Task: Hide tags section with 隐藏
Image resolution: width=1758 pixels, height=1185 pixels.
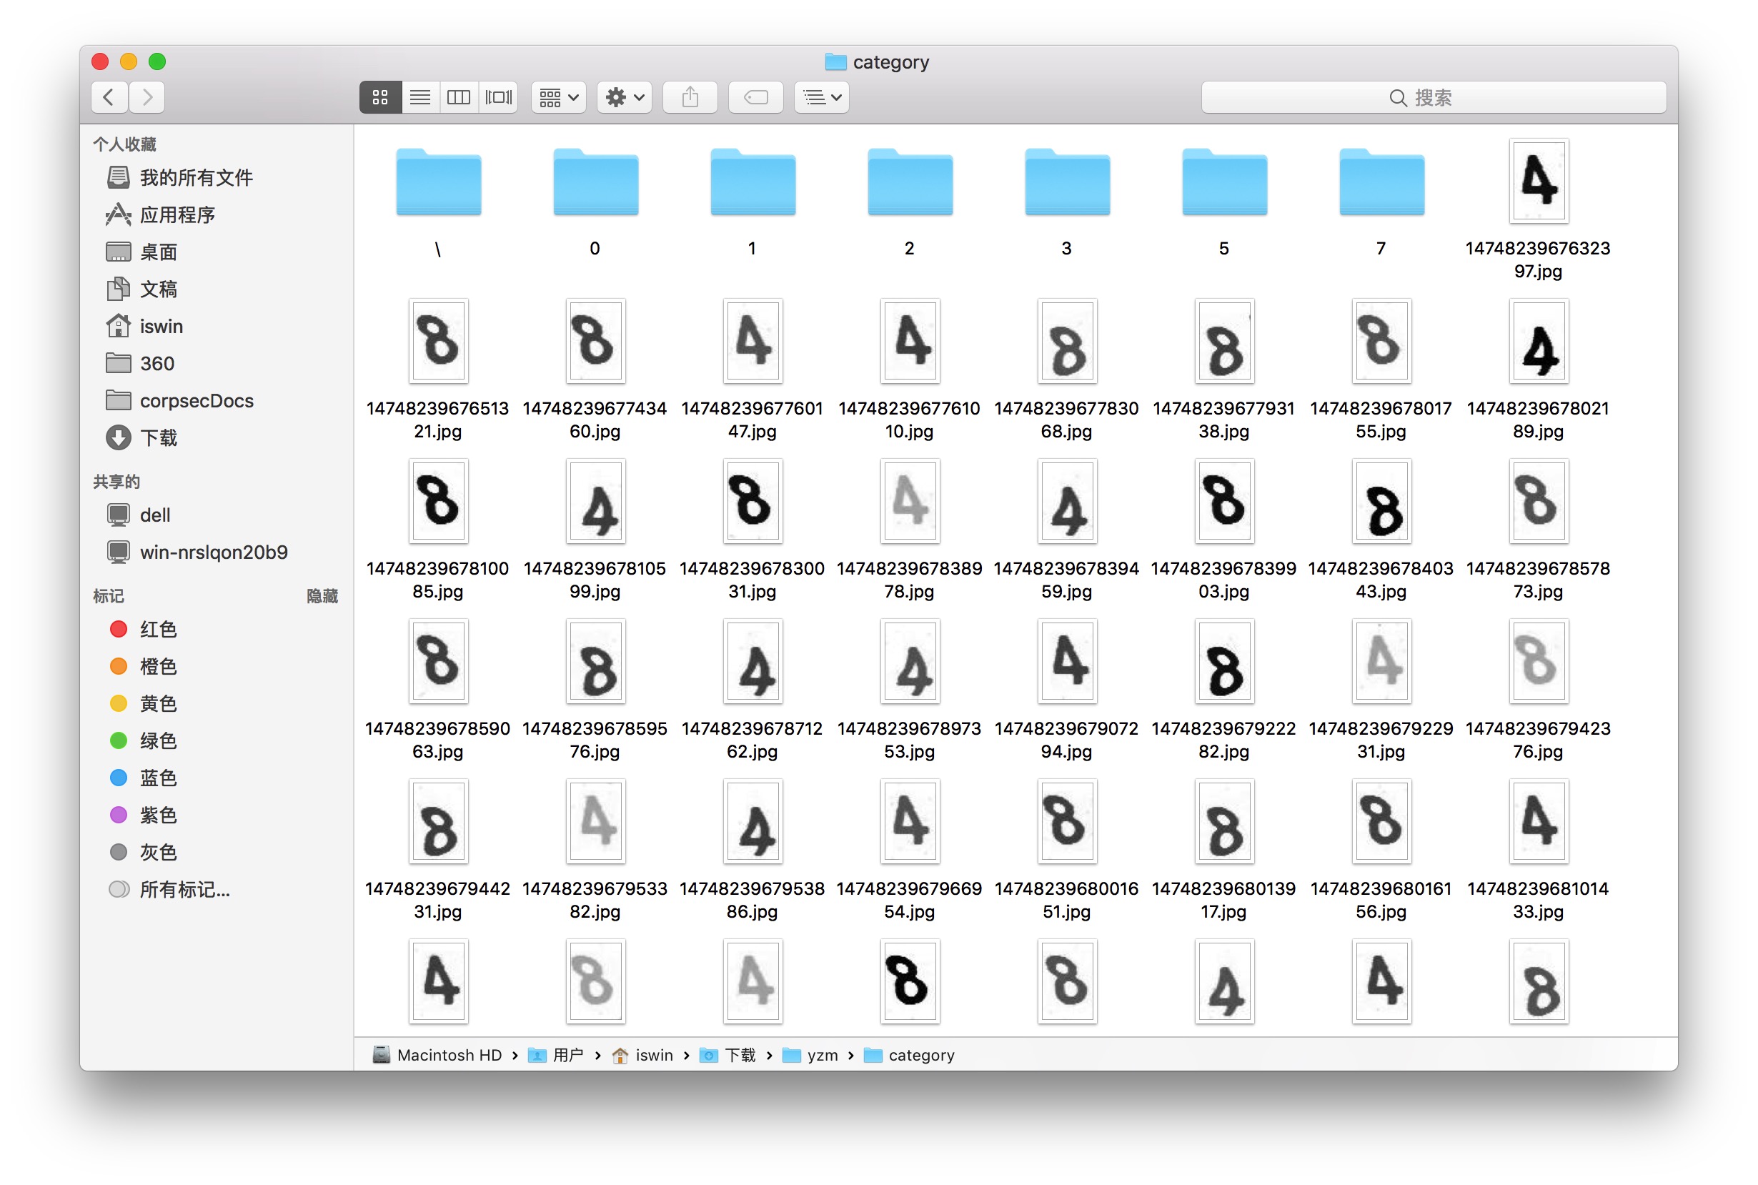Action: click(x=322, y=596)
